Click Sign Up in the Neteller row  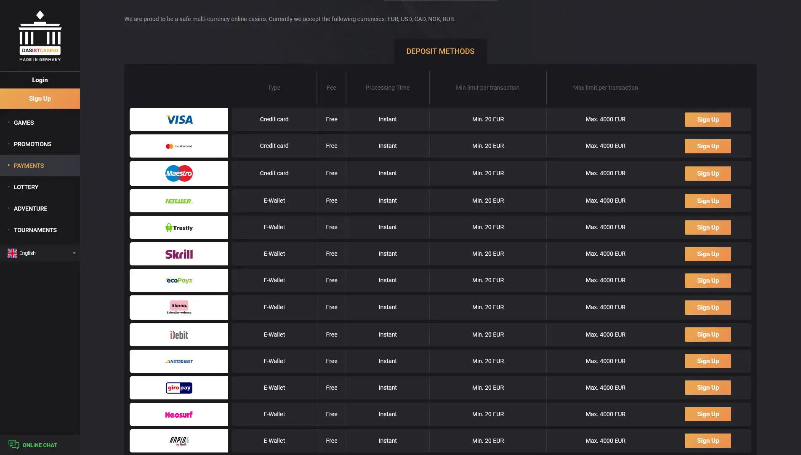(708, 201)
